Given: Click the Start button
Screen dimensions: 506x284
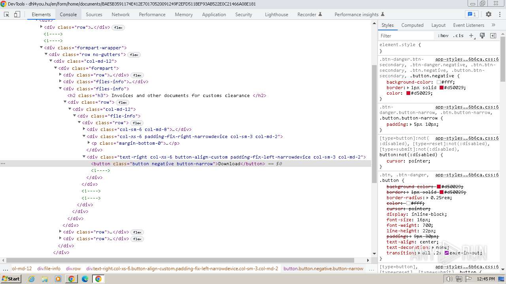Looking at the screenshot, I should pos(11,279).
